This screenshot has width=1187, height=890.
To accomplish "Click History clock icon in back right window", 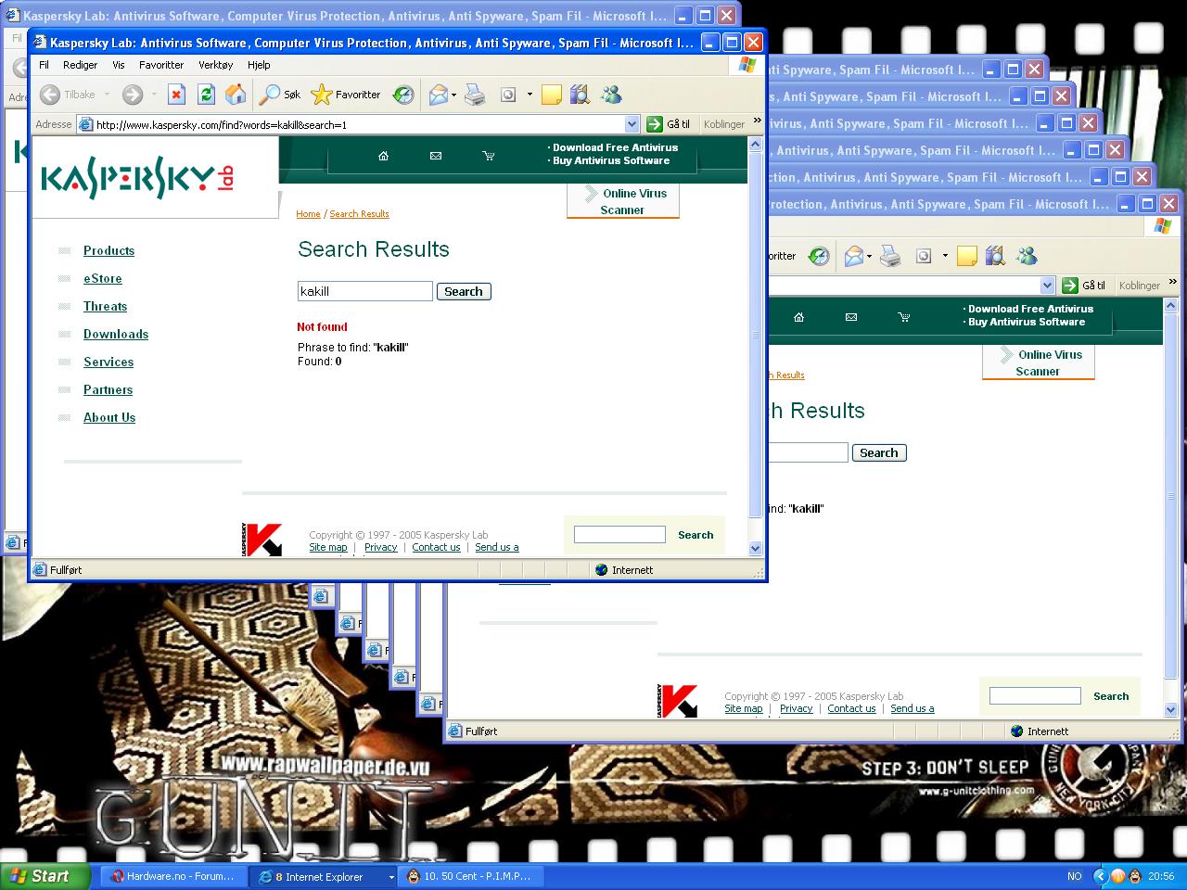I will pyautogui.click(x=819, y=256).
